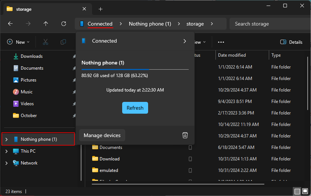
Task: Click the trash icon beside Manage devices
Action: 185,136
